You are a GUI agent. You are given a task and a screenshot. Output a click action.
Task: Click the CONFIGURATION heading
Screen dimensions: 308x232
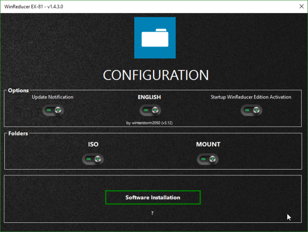(155, 75)
